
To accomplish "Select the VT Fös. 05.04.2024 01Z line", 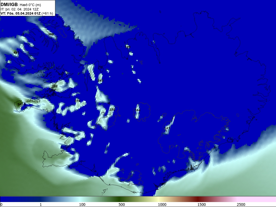I will click(27, 14).
